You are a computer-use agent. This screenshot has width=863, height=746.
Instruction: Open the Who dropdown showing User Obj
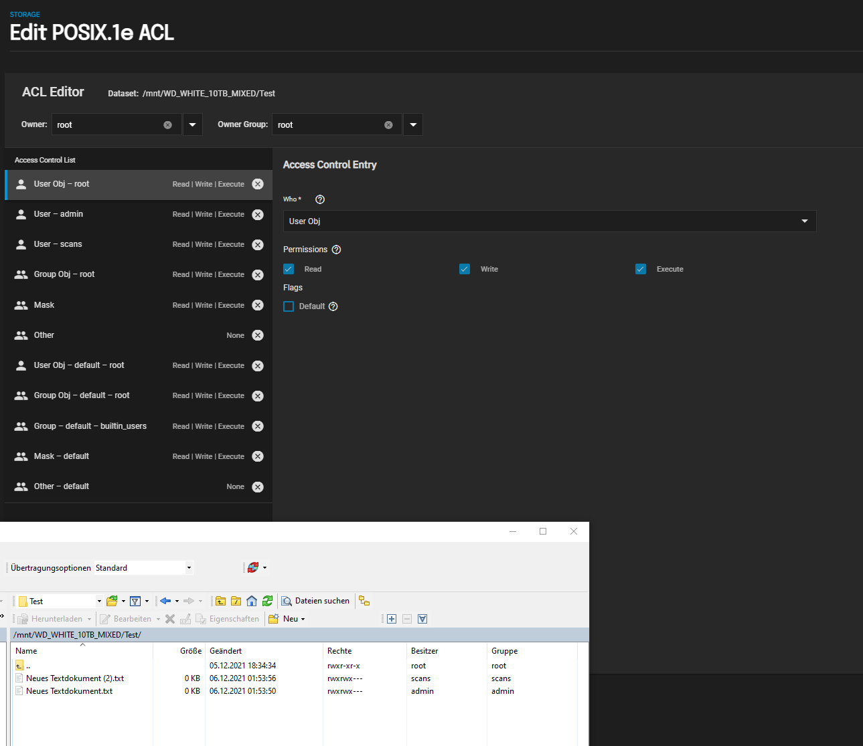[x=550, y=221]
